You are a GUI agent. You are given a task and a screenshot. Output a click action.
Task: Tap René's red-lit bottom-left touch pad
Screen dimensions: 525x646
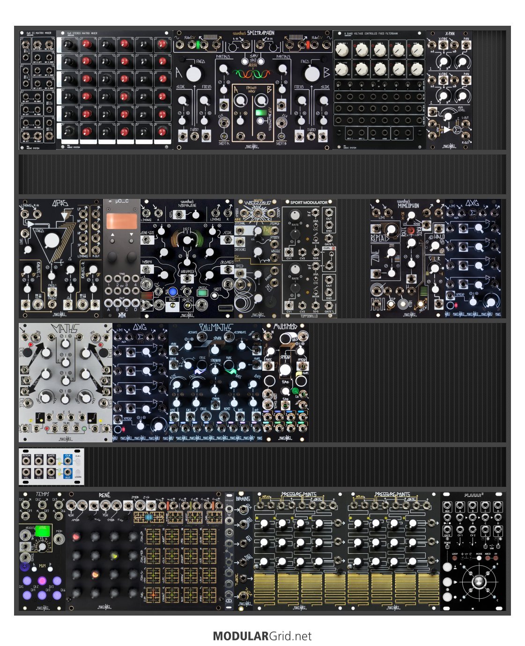click(x=153, y=594)
